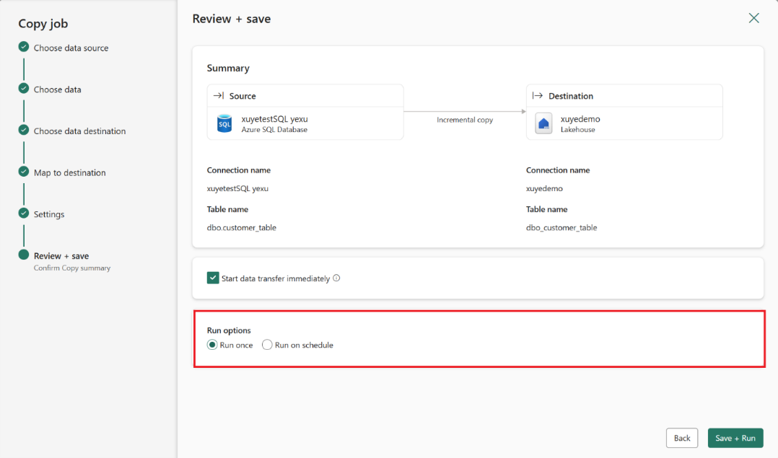Click info icon beside Start data transfer

click(336, 278)
